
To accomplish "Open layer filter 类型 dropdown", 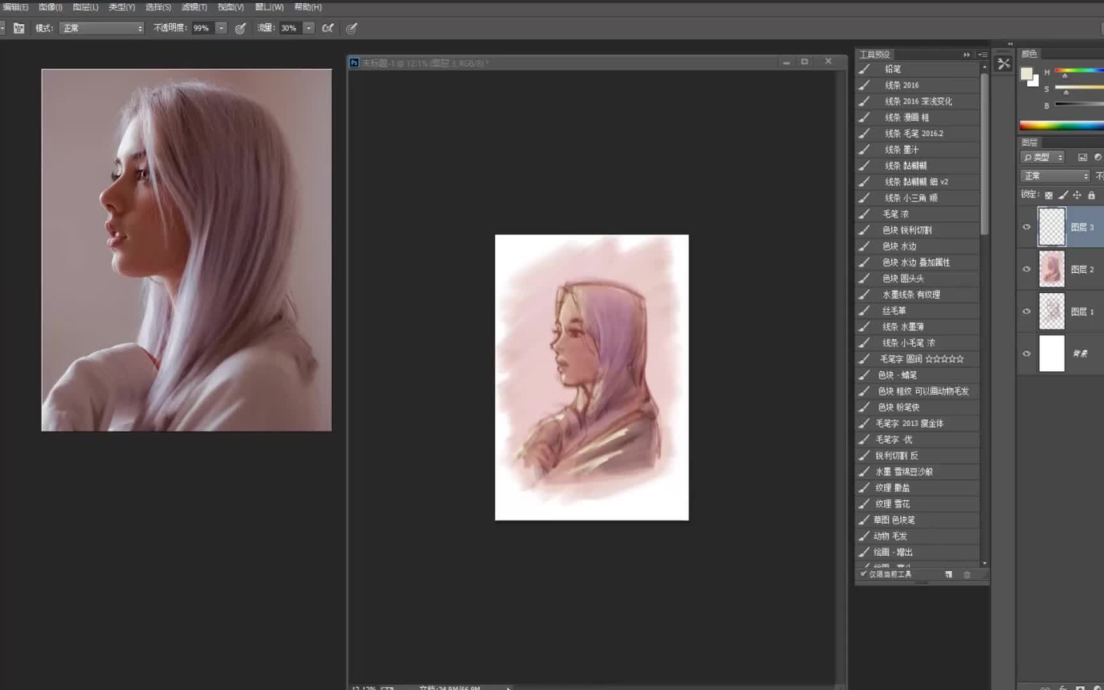I will pos(1043,157).
